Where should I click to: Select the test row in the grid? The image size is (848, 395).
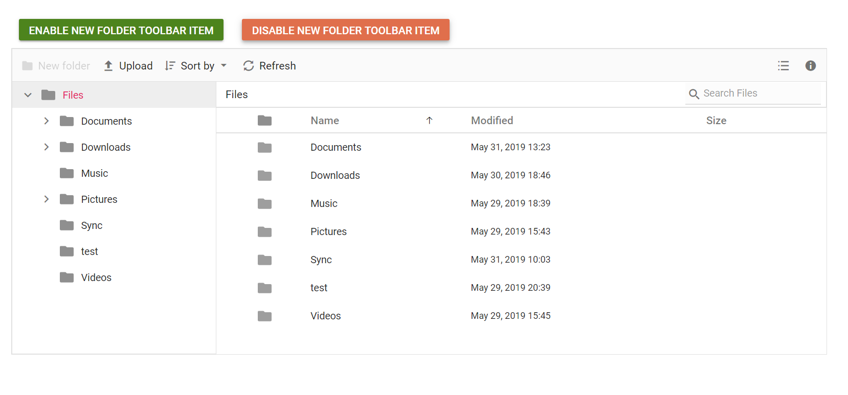[x=521, y=288]
